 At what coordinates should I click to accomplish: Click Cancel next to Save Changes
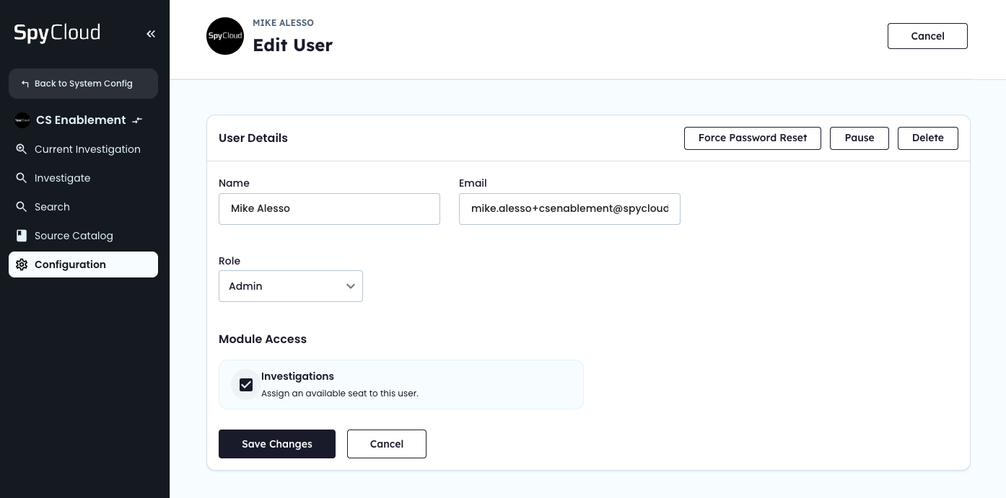pyautogui.click(x=387, y=444)
